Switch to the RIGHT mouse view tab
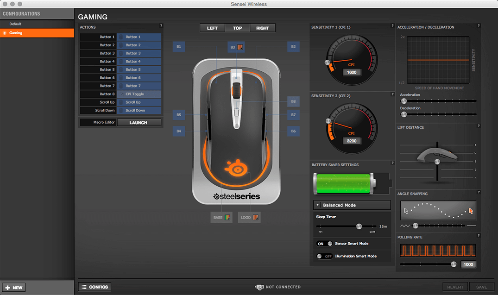498x295 pixels. pyautogui.click(x=262, y=28)
